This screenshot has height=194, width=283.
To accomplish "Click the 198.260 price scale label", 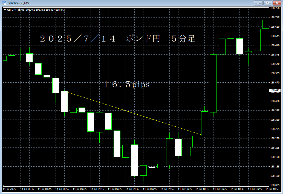I will pos(275,138).
